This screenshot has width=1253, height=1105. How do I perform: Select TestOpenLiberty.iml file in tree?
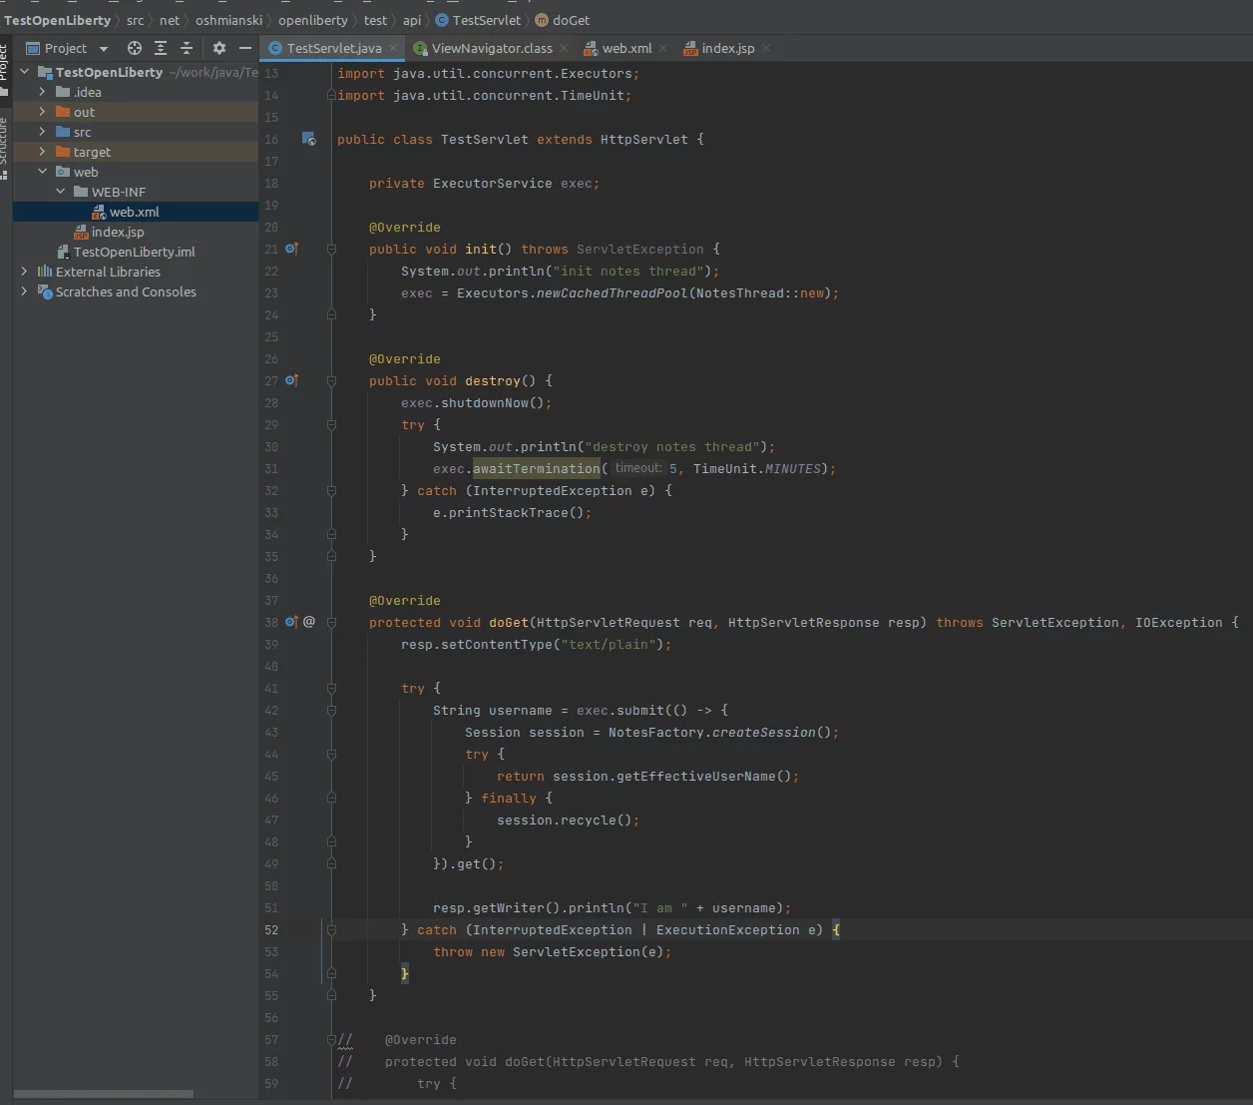click(134, 252)
